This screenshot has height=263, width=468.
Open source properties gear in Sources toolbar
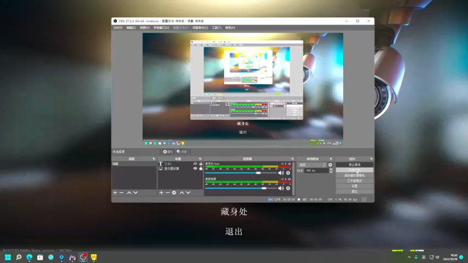pyautogui.click(x=174, y=193)
